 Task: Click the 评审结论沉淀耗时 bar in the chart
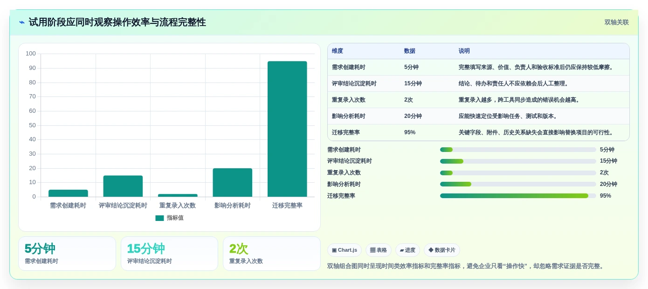(x=123, y=186)
